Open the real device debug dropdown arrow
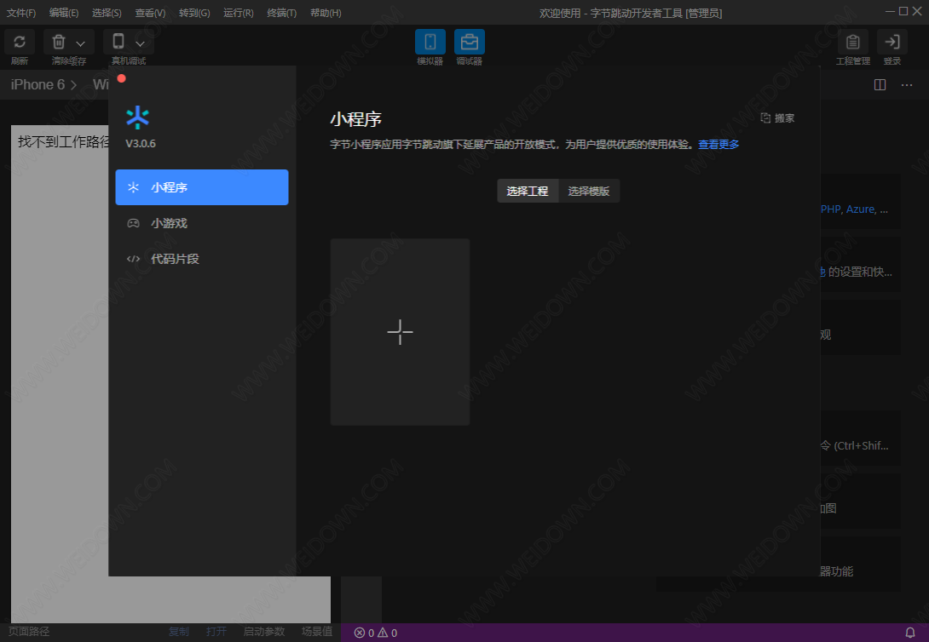Screen dimensions: 929x642 click(140, 43)
